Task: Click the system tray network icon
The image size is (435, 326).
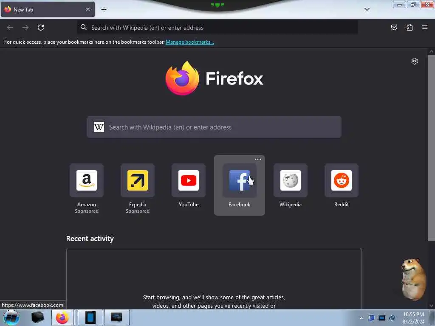Action: (x=392, y=318)
